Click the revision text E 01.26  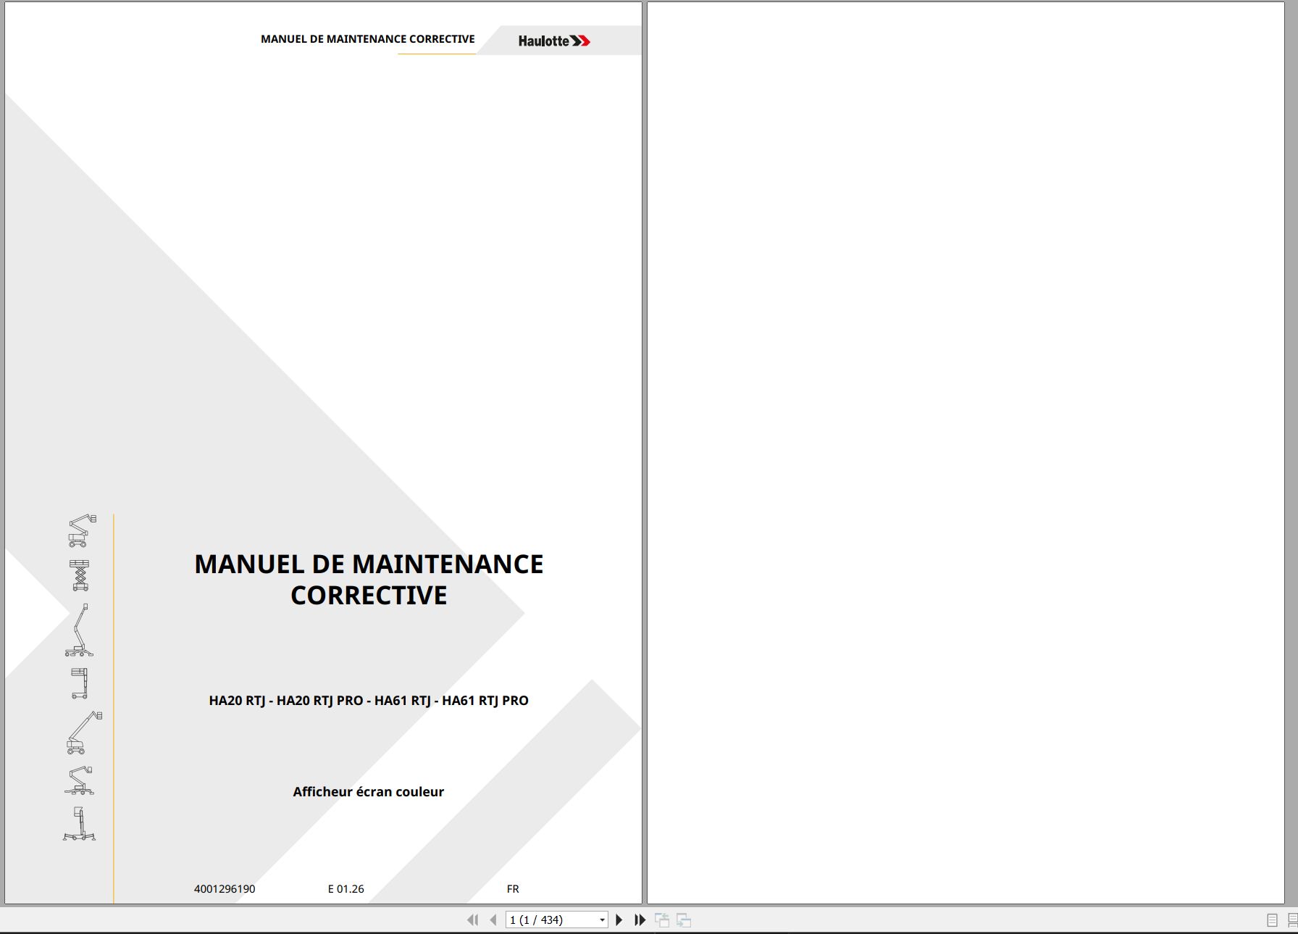[346, 889]
